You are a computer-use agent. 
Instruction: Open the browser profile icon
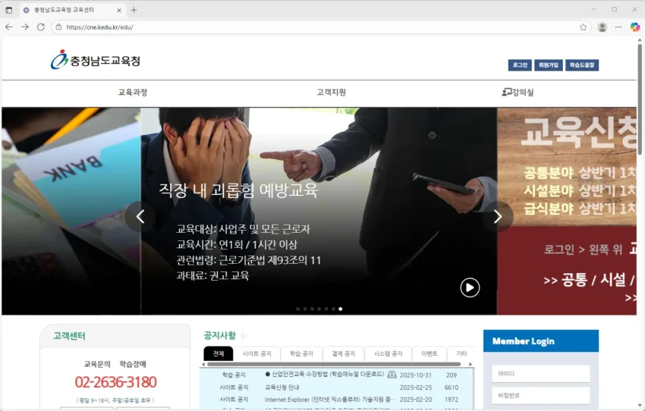click(603, 27)
